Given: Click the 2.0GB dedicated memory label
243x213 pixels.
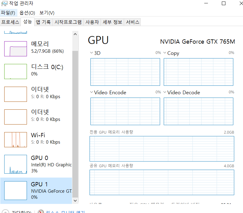Looking at the screenshot, I should 229,132.
